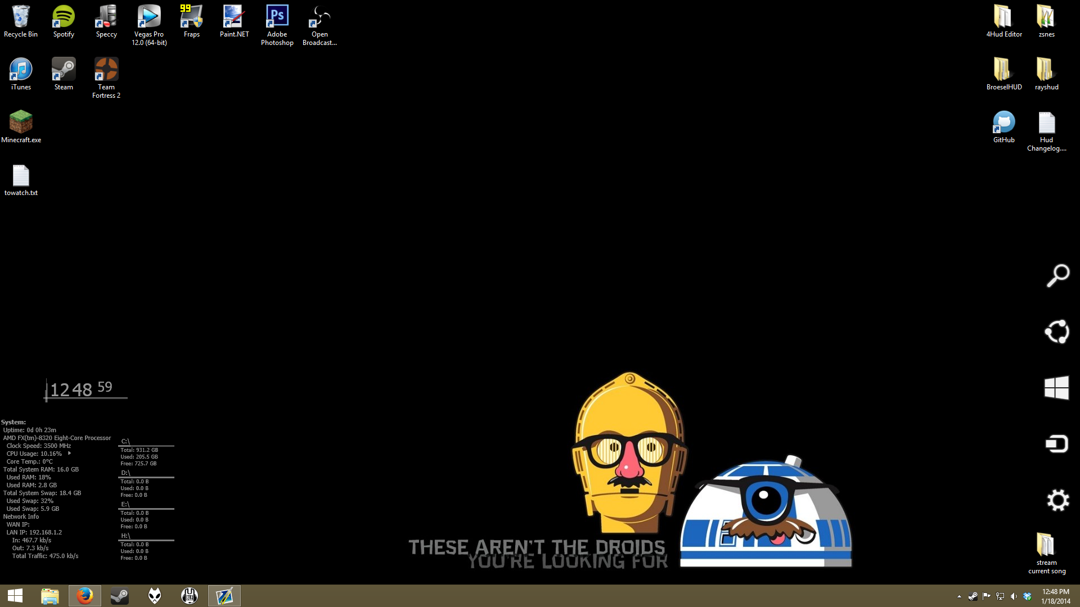Launch the Team Fortress 2 shortcut

tap(106, 78)
